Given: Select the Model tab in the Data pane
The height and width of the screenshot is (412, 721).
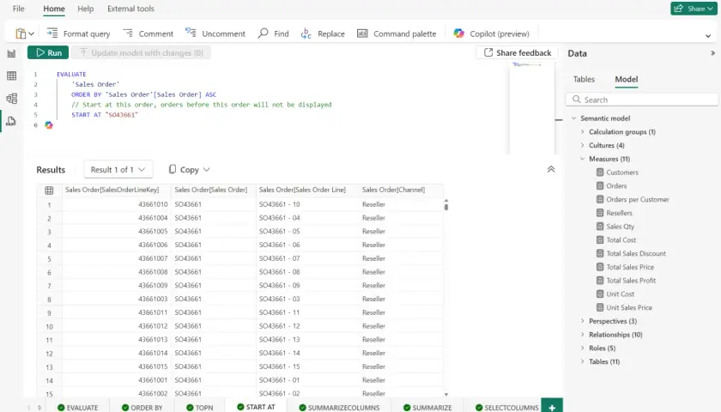Looking at the screenshot, I should pos(627,79).
